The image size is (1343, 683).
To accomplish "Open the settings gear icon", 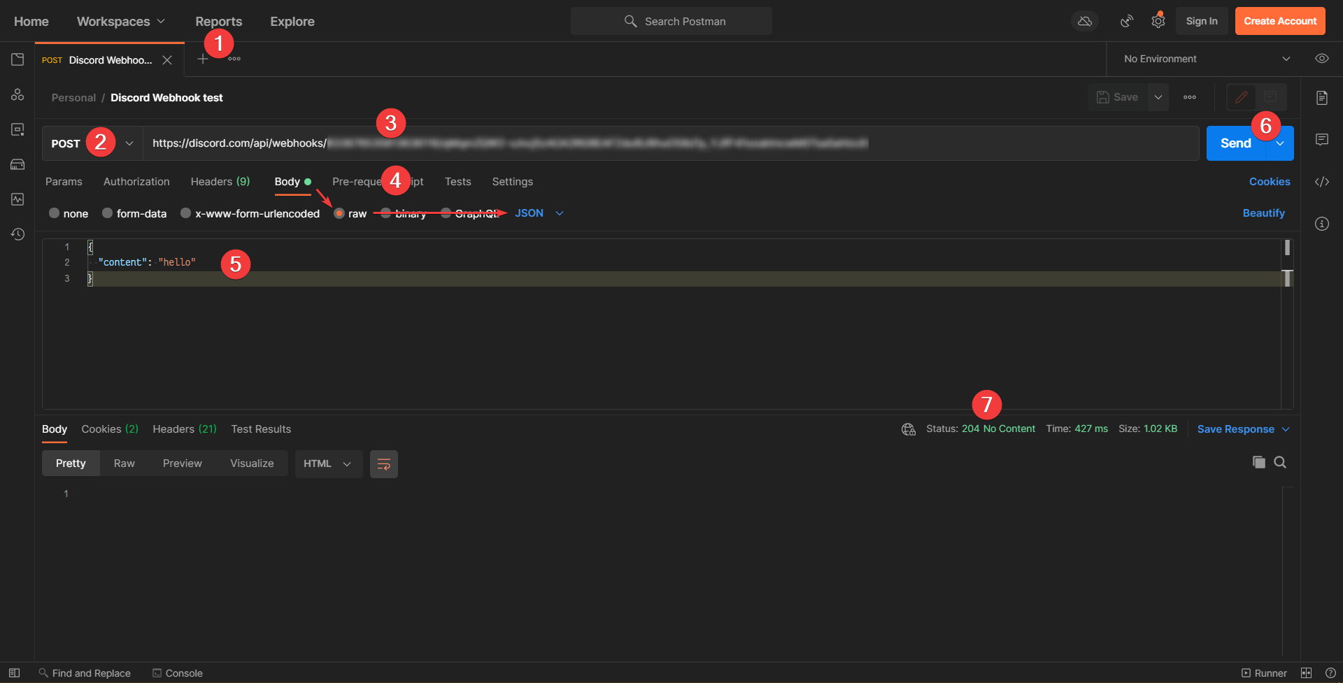I will [1158, 21].
